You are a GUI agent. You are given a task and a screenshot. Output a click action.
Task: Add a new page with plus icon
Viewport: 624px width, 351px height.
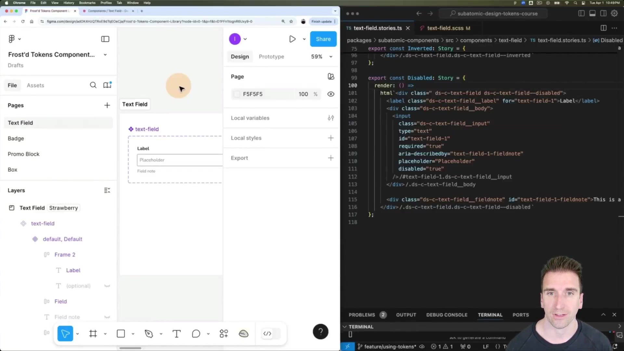pyautogui.click(x=107, y=105)
